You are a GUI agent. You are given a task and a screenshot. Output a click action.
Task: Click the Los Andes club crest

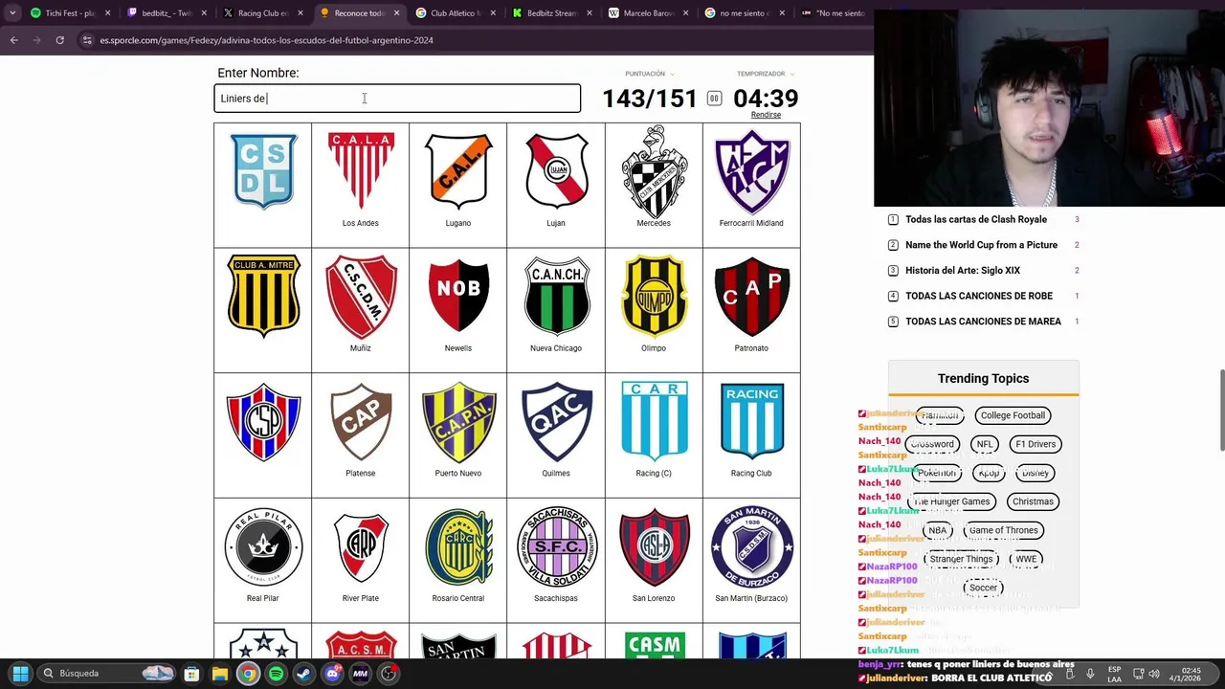coord(361,170)
